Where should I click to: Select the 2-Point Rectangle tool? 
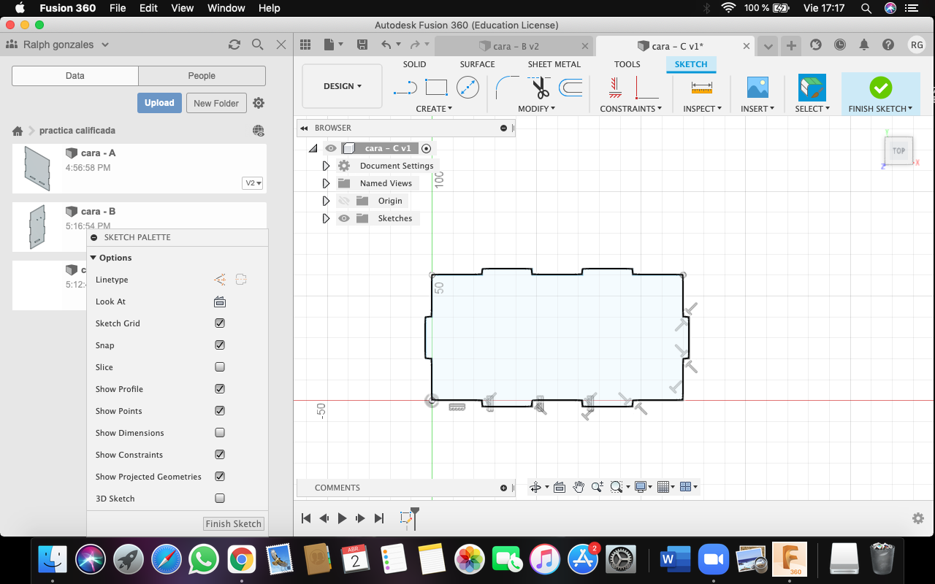tap(436, 88)
